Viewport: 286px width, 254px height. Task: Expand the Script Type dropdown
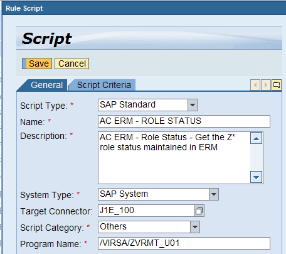pos(193,105)
